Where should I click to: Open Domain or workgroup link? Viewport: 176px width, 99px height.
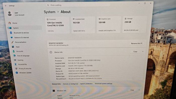point(70,84)
